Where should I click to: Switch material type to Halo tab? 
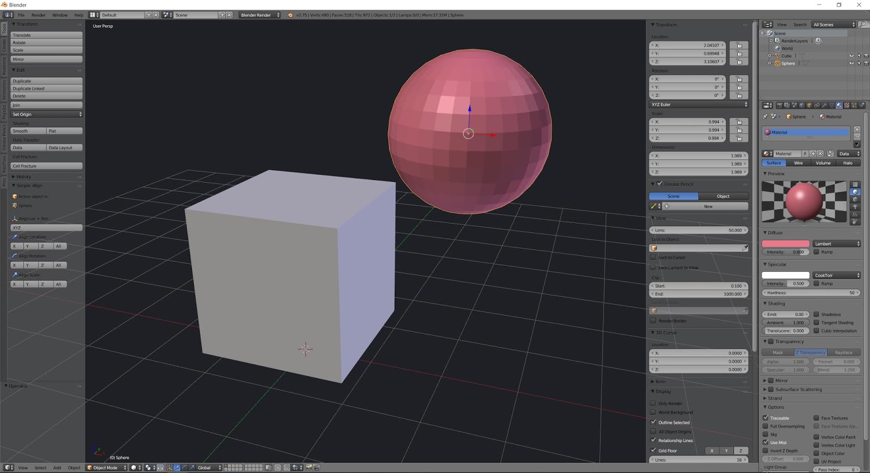[x=848, y=163]
